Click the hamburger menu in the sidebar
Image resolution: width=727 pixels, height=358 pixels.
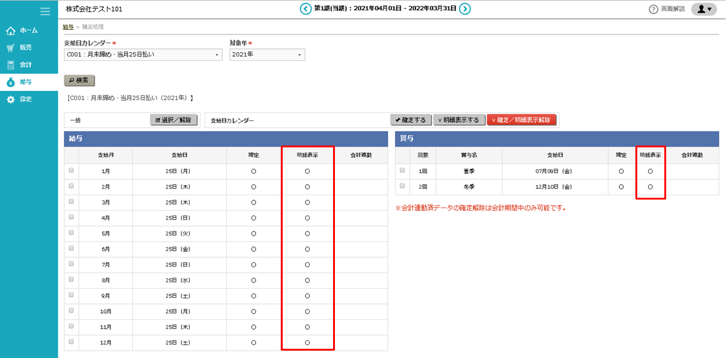pyautogui.click(x=44, y=10)
